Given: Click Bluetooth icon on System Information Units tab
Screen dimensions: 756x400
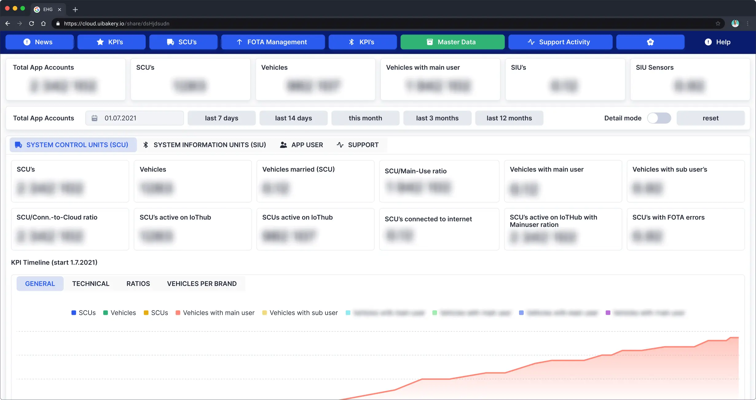Looking at the screenshot, I should point(146,145).
